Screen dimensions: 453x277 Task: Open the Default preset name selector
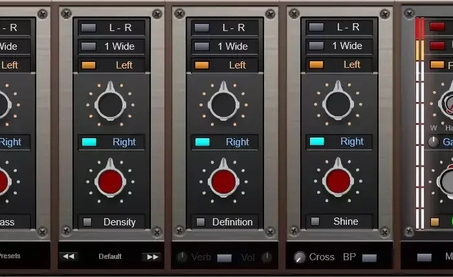tap(110, 256)
